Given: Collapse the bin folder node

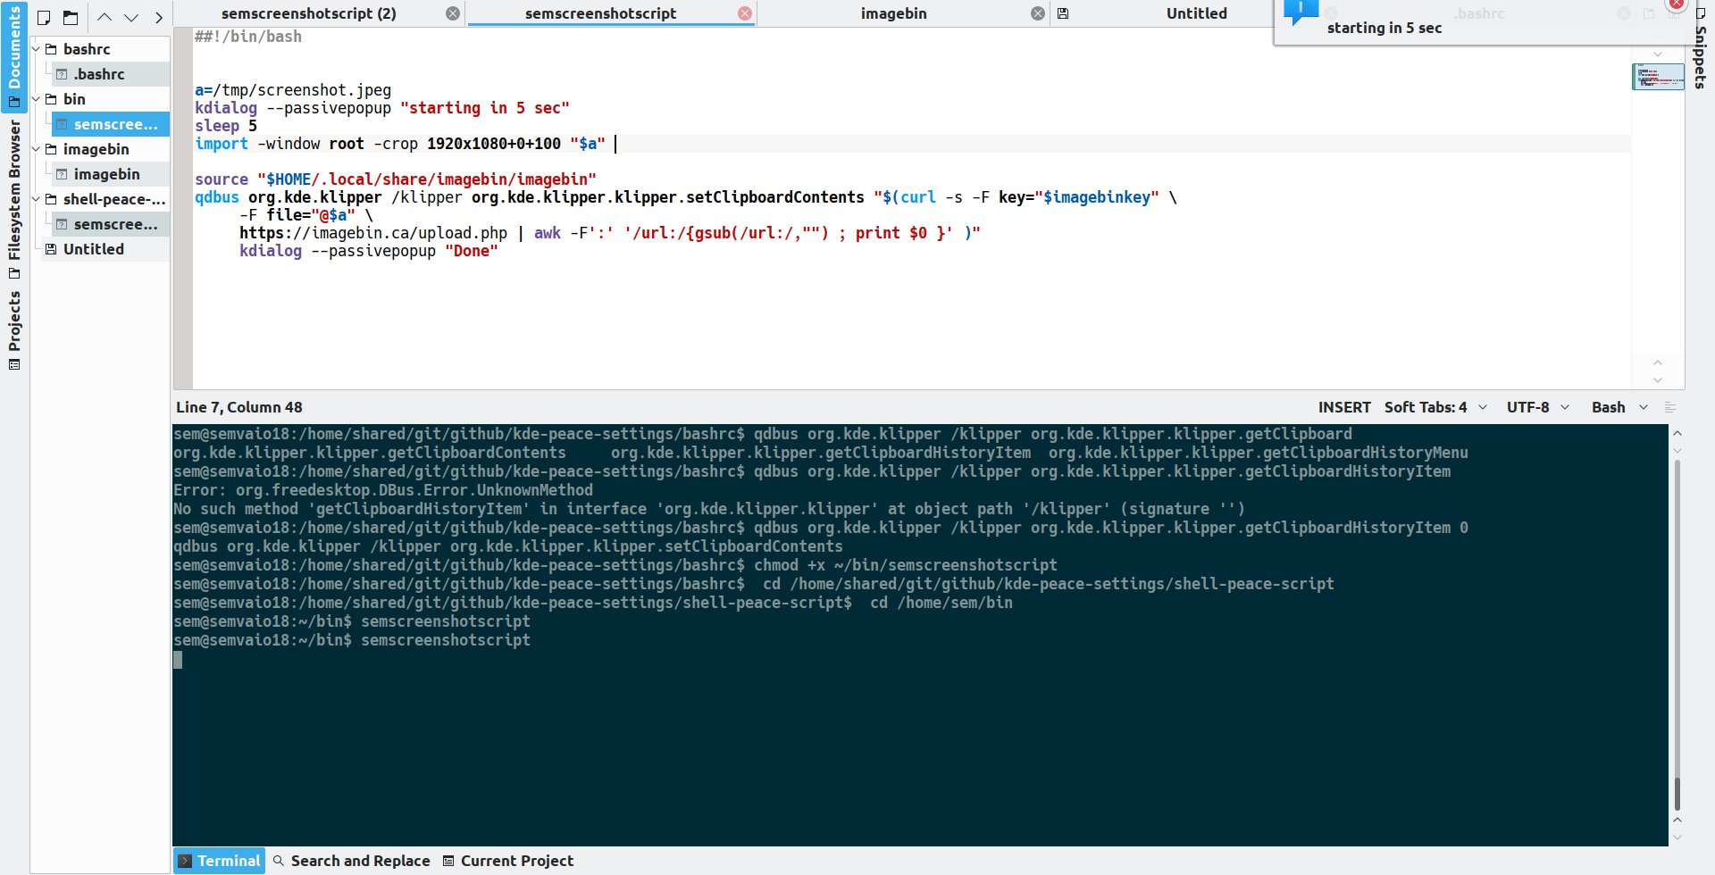Looking at the screenshot, I should [x=37, y=99].
